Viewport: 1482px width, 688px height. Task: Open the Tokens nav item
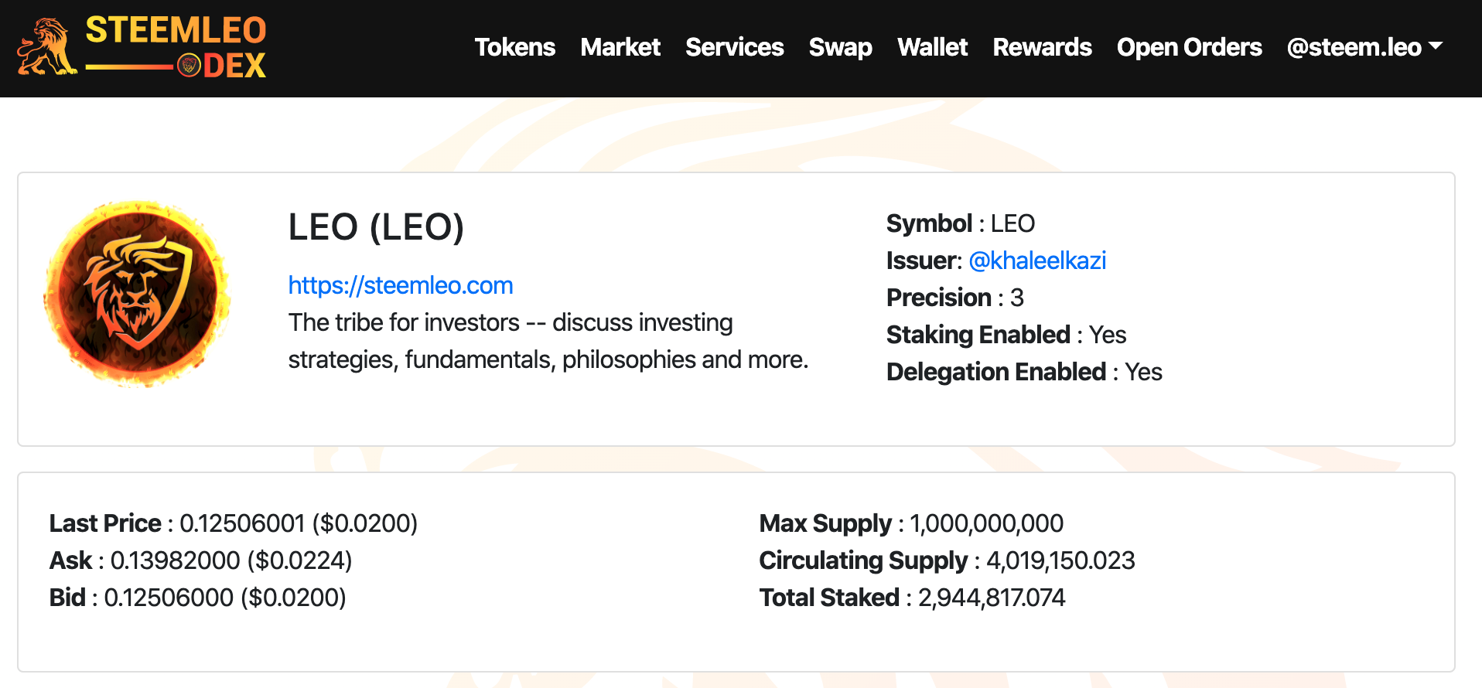point(515,47)
